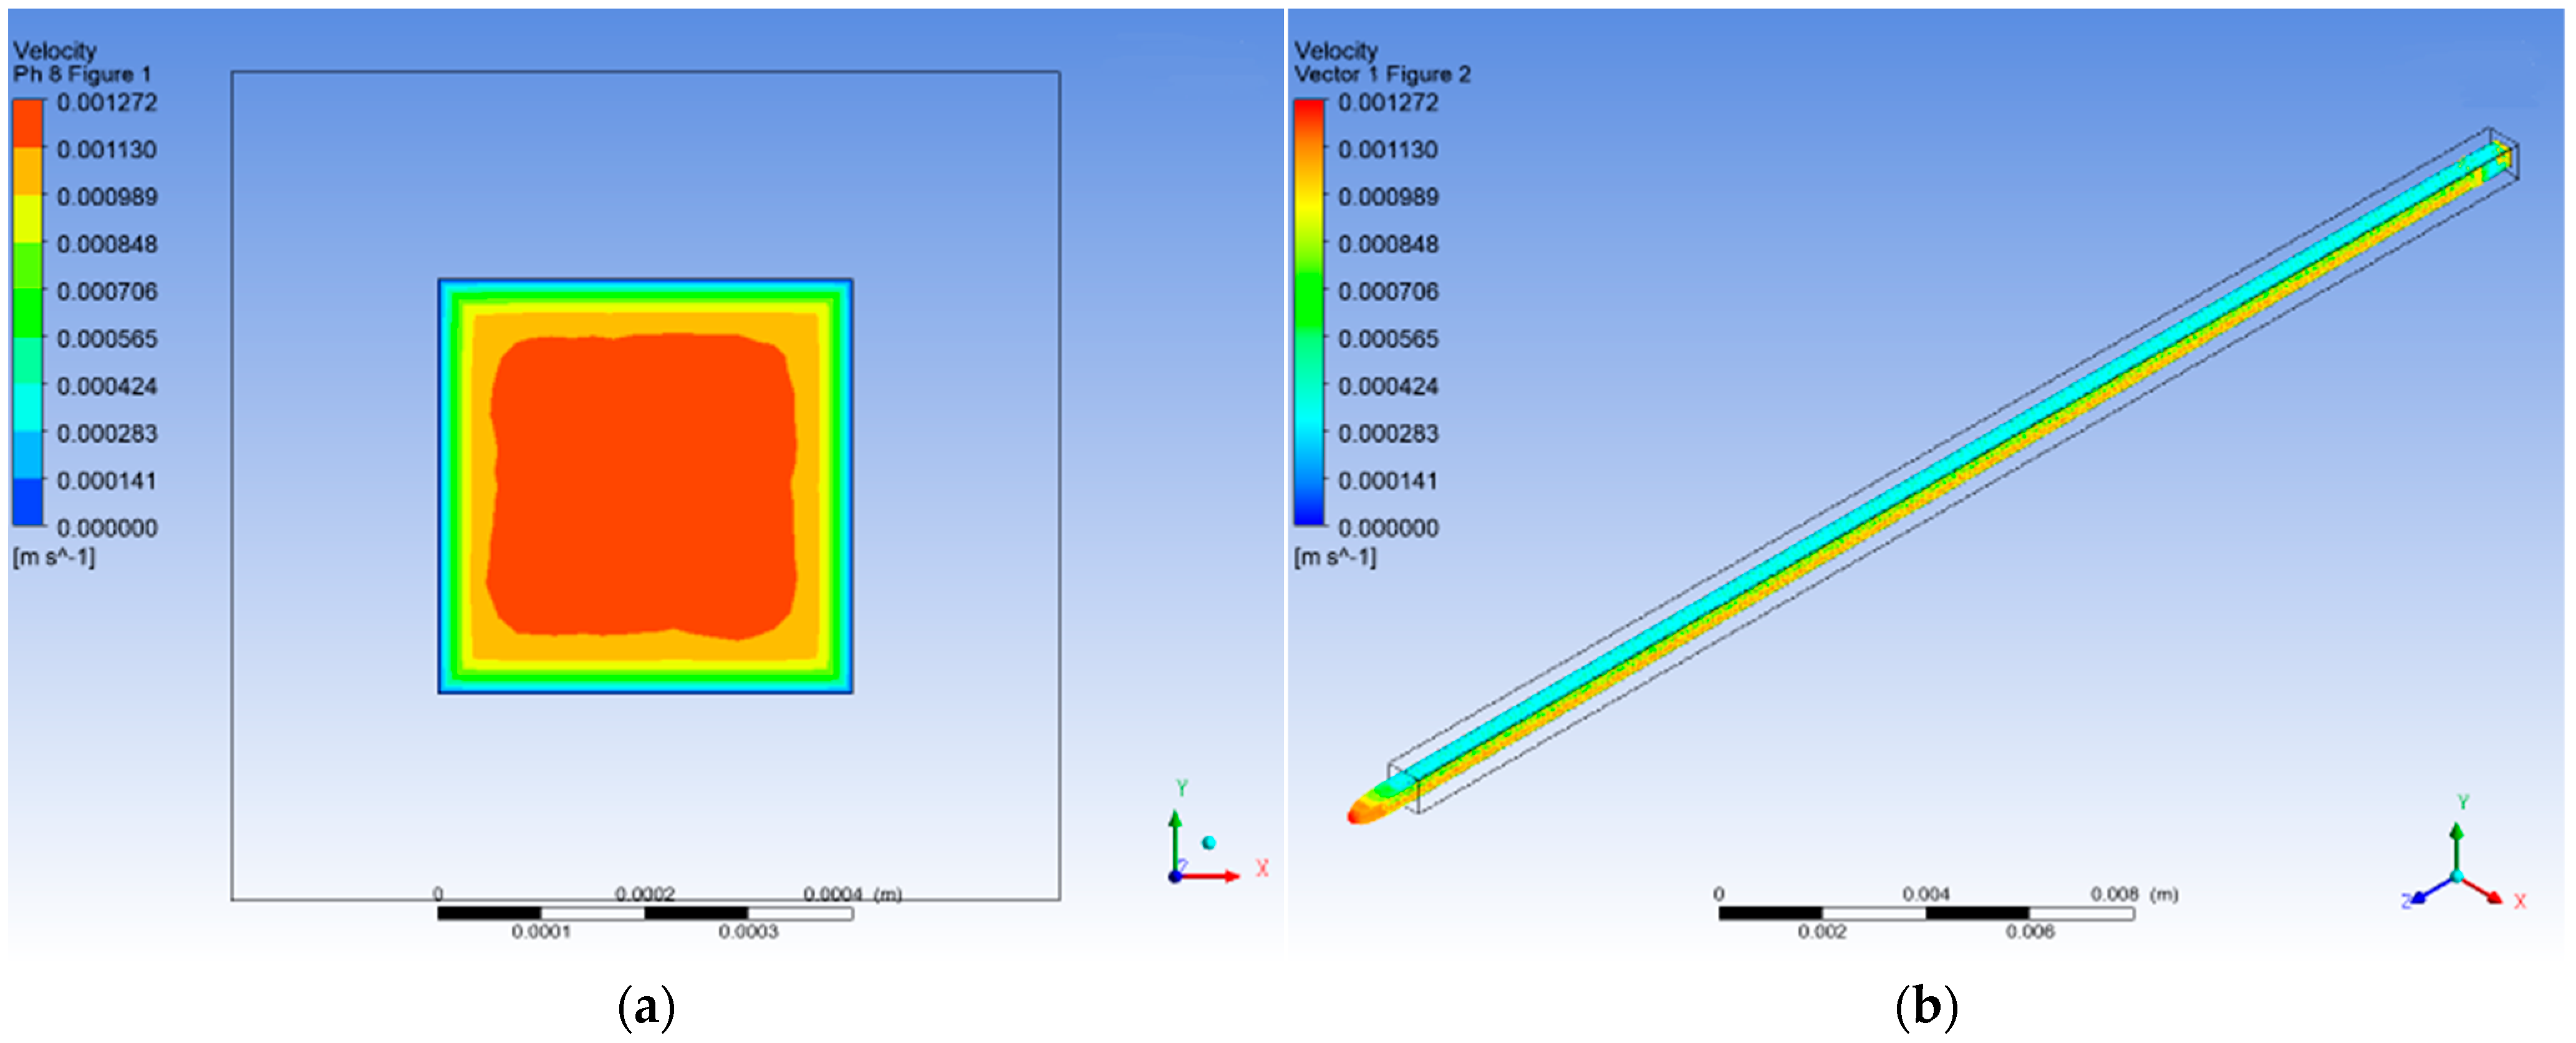Click the cyan sphere near left axis triad
This screenshot has height=1043, width=2576.
pyautogui.click(x=1209, y=843)
